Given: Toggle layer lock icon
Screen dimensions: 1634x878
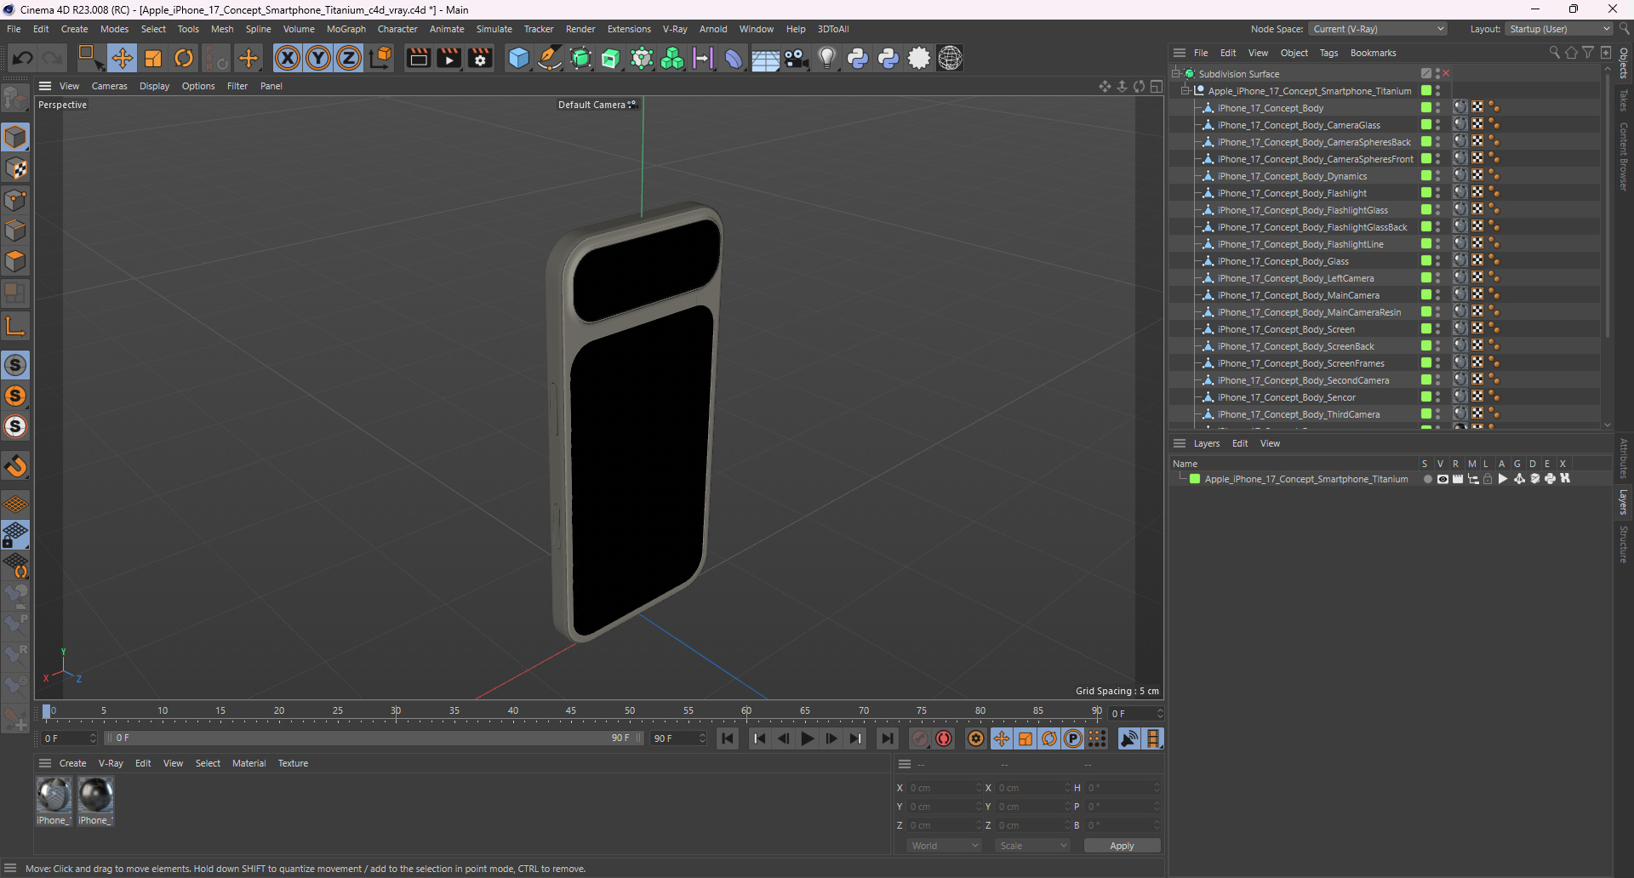Looking at the screenshot, I should [1488, 479].
